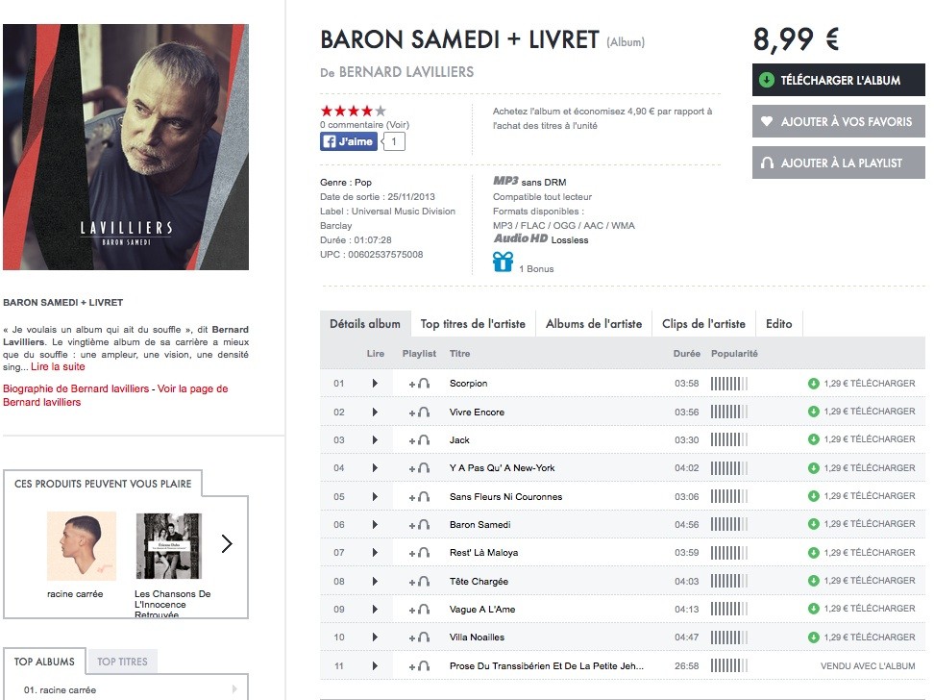Download Villa Noailles via green arrow icon
934x700 pixels.
coord(813,637)
